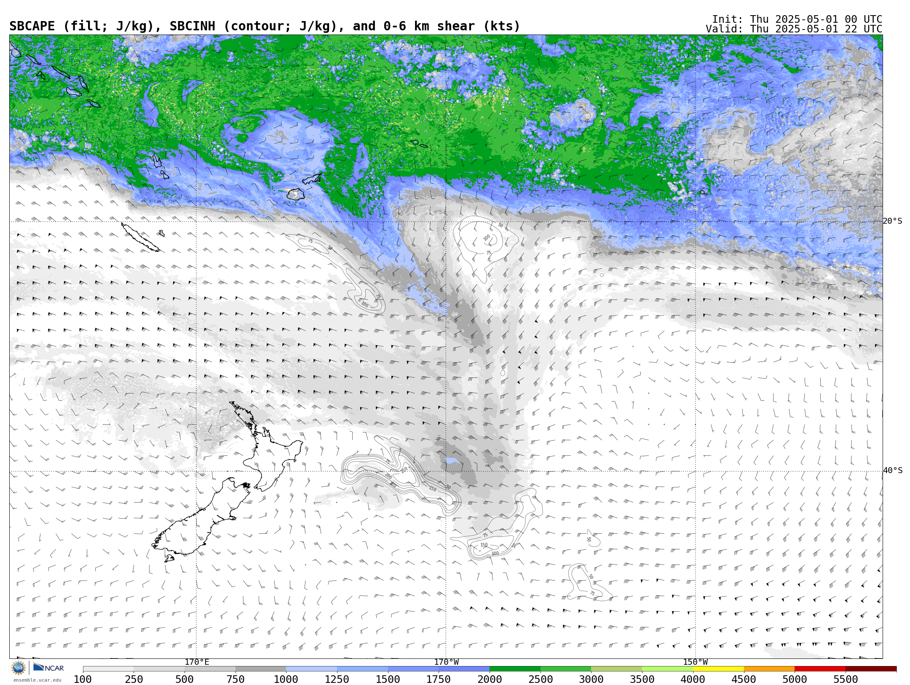Viewport: 910px width, 685px height.
Task: Pick the dark green swatch between 2000 and 2500
Action: pyautogui.click(x=515, y=669)
